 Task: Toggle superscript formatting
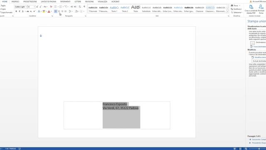(34, 11)
